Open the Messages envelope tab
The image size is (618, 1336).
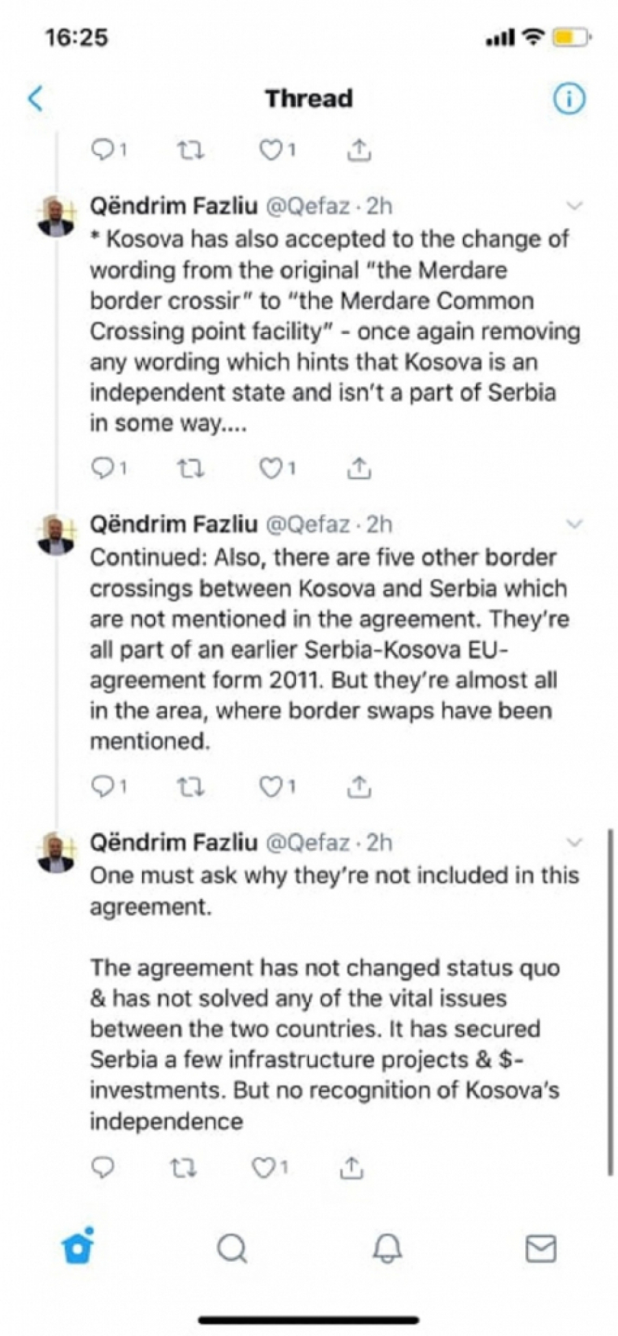pos(540,1247)
